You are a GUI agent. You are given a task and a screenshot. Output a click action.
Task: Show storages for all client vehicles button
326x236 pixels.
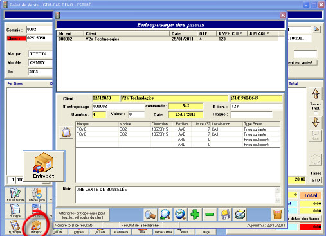click(x=82, y=215)
